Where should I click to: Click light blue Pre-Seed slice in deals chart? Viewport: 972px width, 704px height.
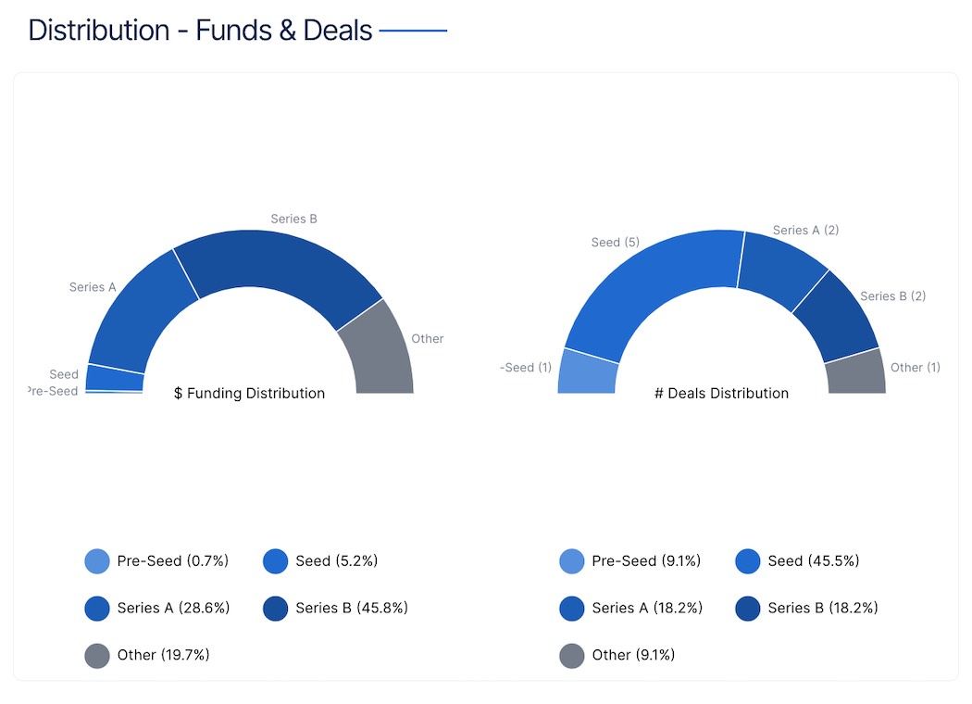[x=588, y=372]
